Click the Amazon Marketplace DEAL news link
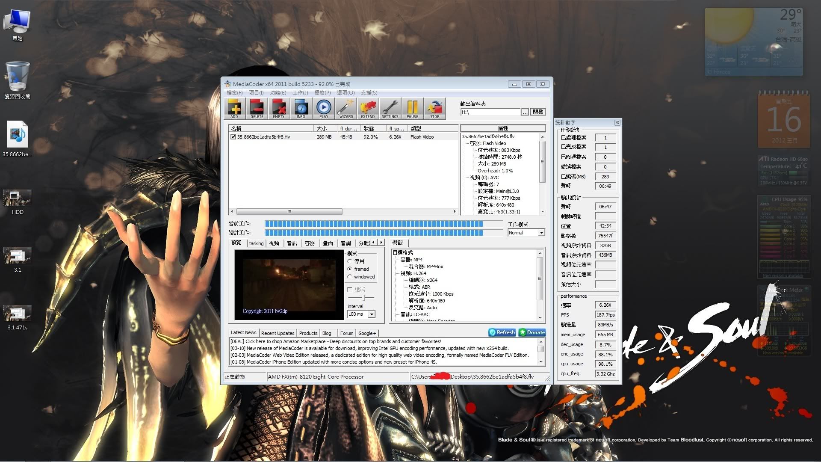821x462 pixels. coord(335,341)
